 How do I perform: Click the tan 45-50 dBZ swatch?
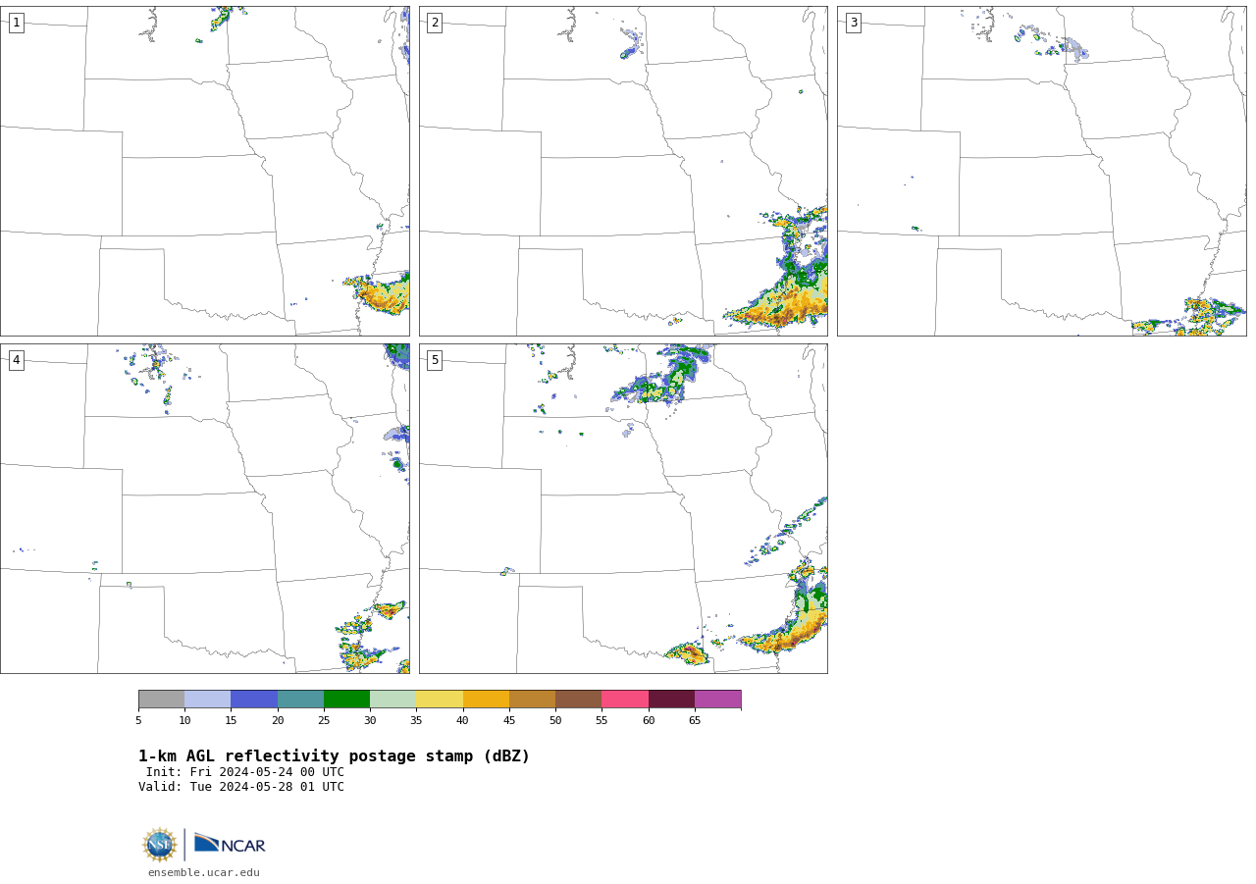[532, 700]
